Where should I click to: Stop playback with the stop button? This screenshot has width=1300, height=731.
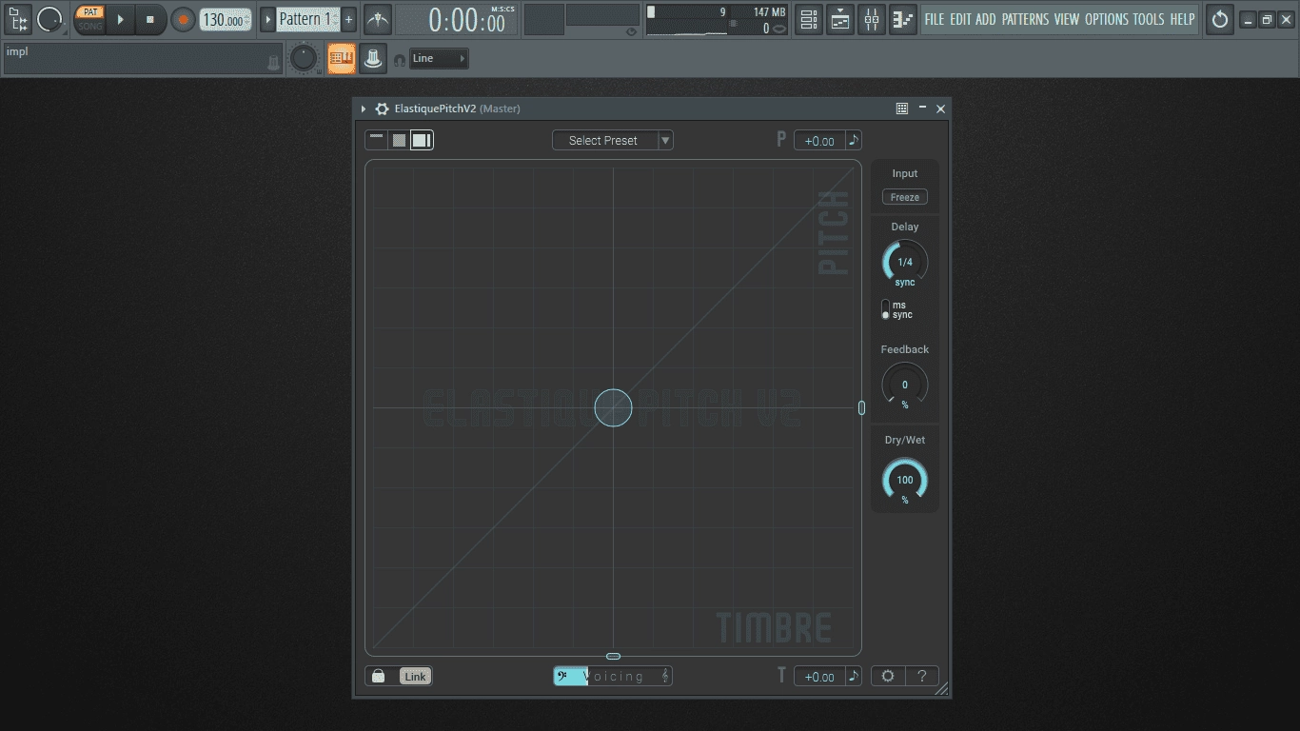coord(149,19)
